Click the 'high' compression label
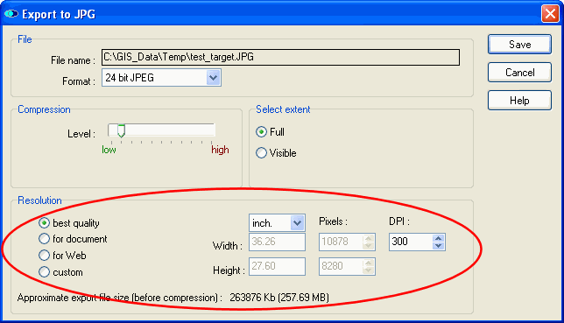The image size is (564, 323). click(x=220, y=150)
